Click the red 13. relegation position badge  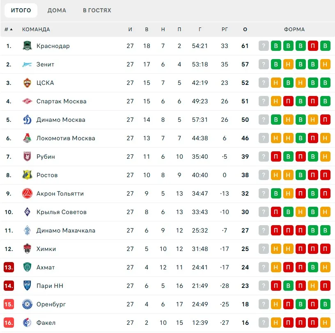click(9, 267)
